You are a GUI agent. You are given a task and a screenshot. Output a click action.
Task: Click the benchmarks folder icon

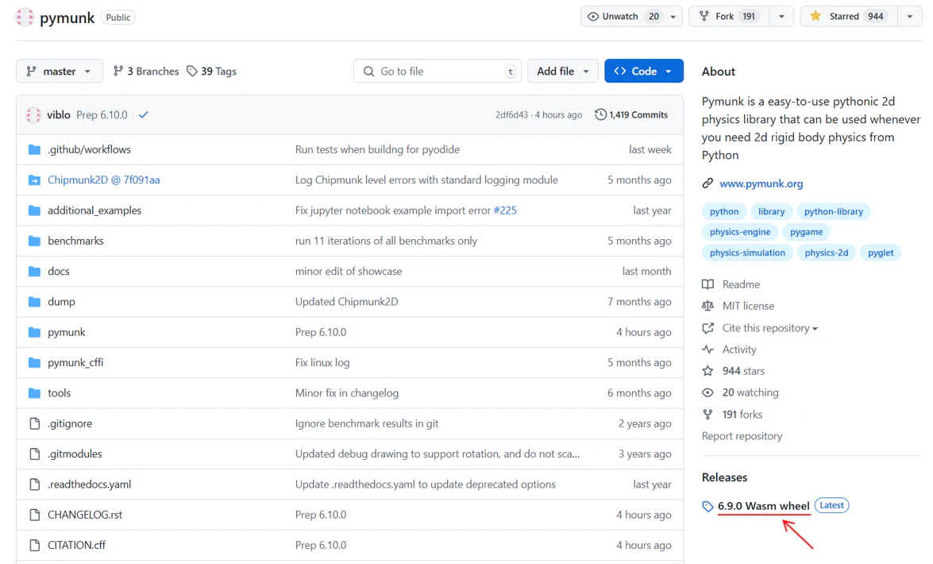coord(34,241)
